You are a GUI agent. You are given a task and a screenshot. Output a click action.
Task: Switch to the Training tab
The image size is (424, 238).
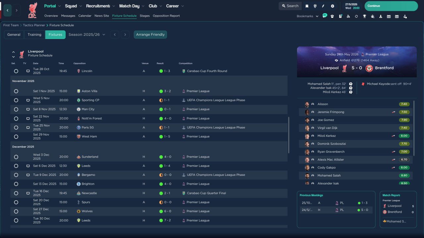click(34, 35)
